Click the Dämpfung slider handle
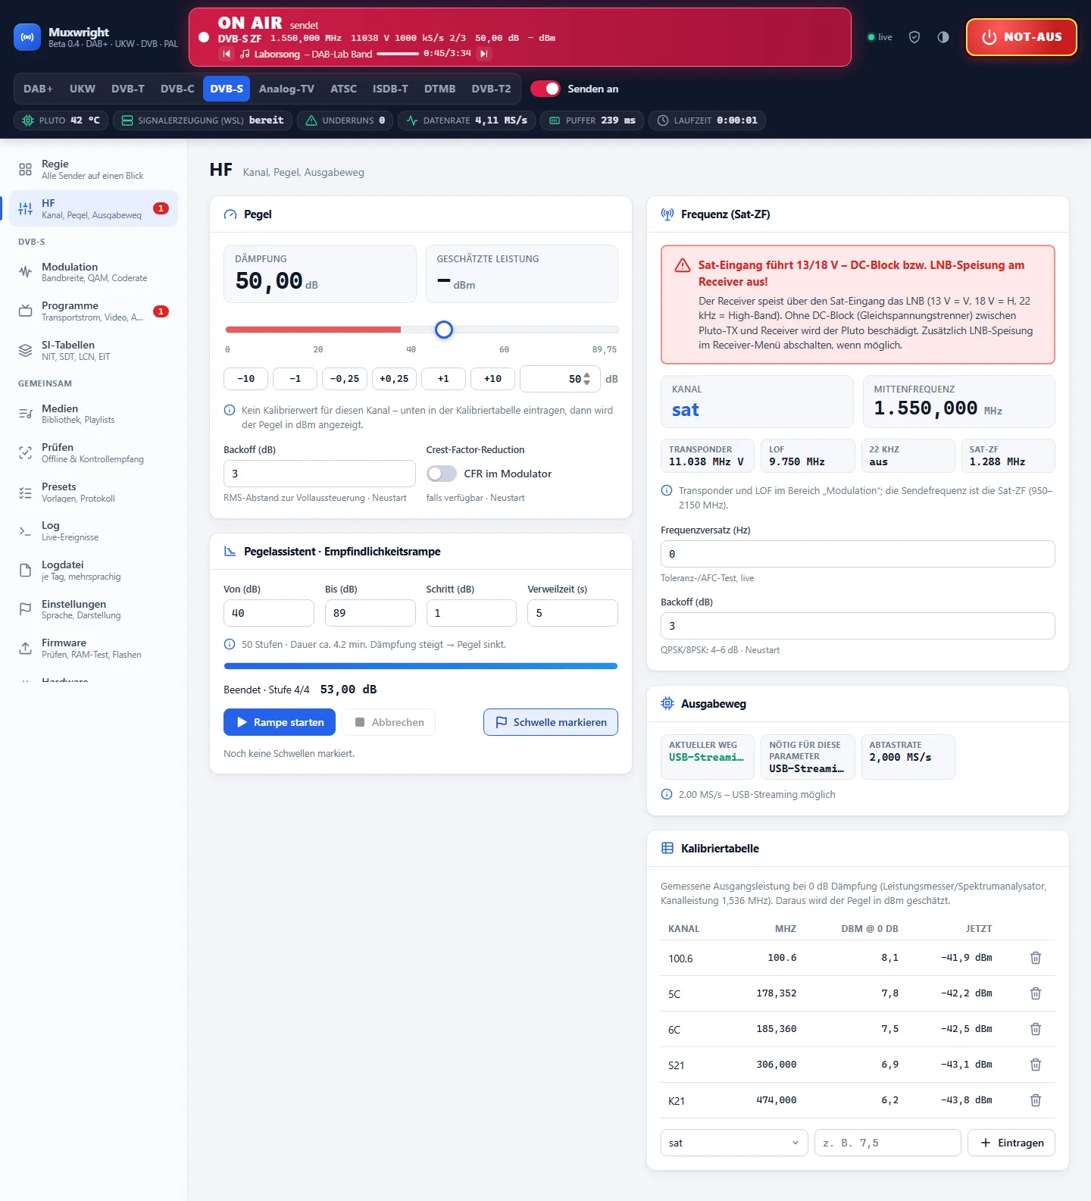Viewport: 1091px width, 1201px height. coord(444,330)
